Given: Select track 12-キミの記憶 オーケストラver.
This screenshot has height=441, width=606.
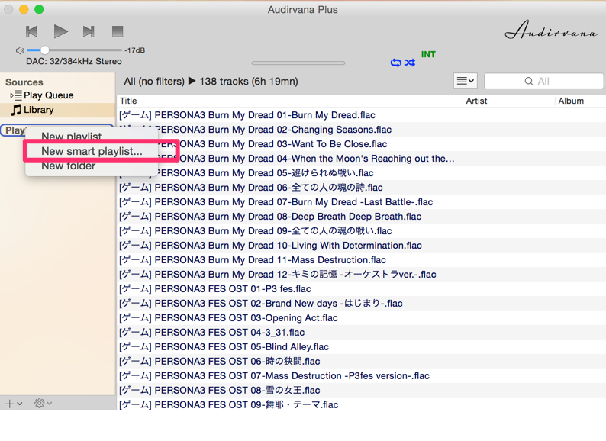Looking at the screenshot, I should 361,275.
